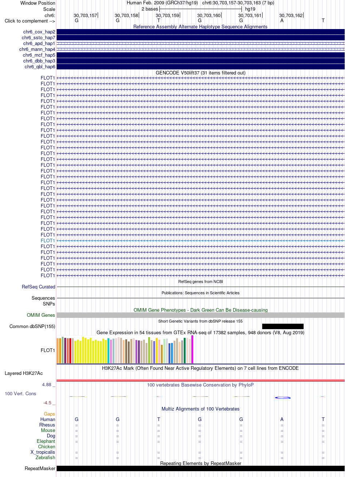Select the Mouse alignment row label
This screenshot has width=345, height=477.
[x=48, y=430]
